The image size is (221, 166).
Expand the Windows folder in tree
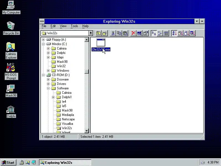[x=48, y=71]
